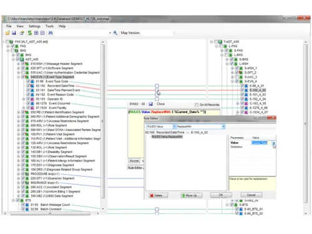Click the field icon of 01:99 Event Type Code
This screenshot has width=312, height=234.
point(32,81)
